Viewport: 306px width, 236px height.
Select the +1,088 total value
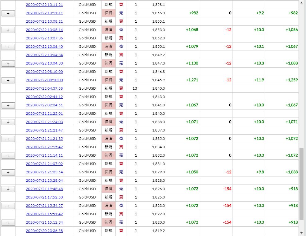[291, 63]
